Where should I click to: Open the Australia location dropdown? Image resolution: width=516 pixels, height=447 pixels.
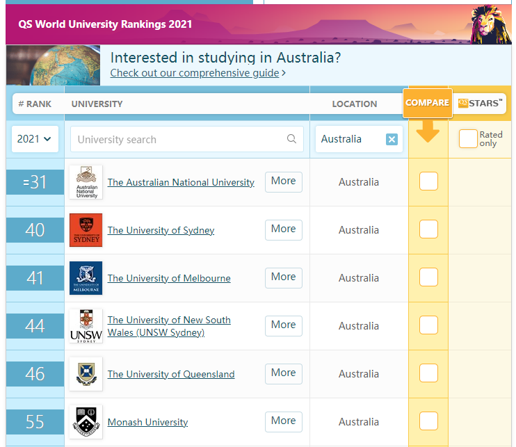(x=359, y=139)
